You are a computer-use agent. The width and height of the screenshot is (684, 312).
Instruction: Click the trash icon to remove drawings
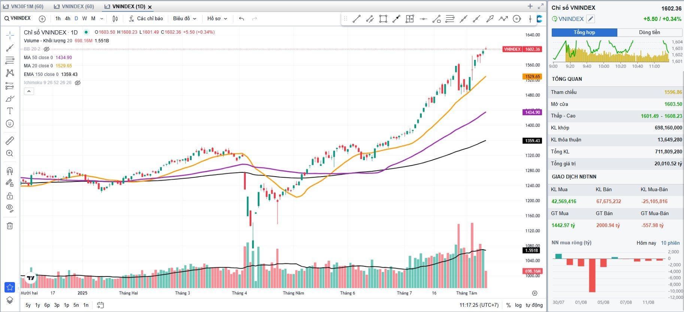(10, 226)
